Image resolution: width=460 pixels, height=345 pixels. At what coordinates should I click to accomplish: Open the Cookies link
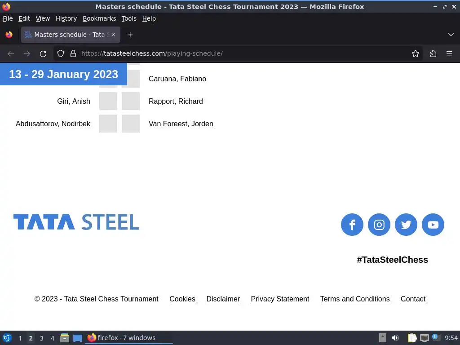(x=182, y=299)
